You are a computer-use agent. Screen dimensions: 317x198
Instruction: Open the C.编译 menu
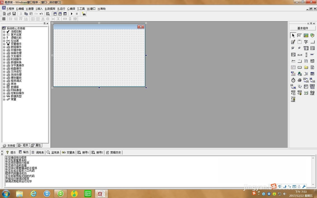(71, 9)
